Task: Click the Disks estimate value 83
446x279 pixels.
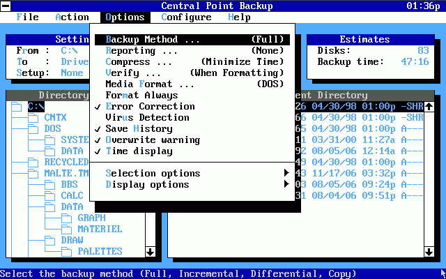Action: click(x=423, y=51)
